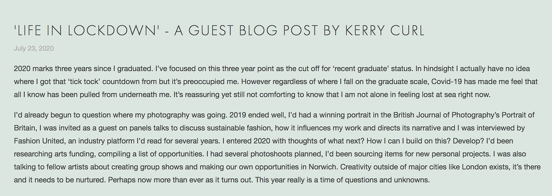
Task: Click the 'Fashion United' mention
Action: (x=39, y=141)
